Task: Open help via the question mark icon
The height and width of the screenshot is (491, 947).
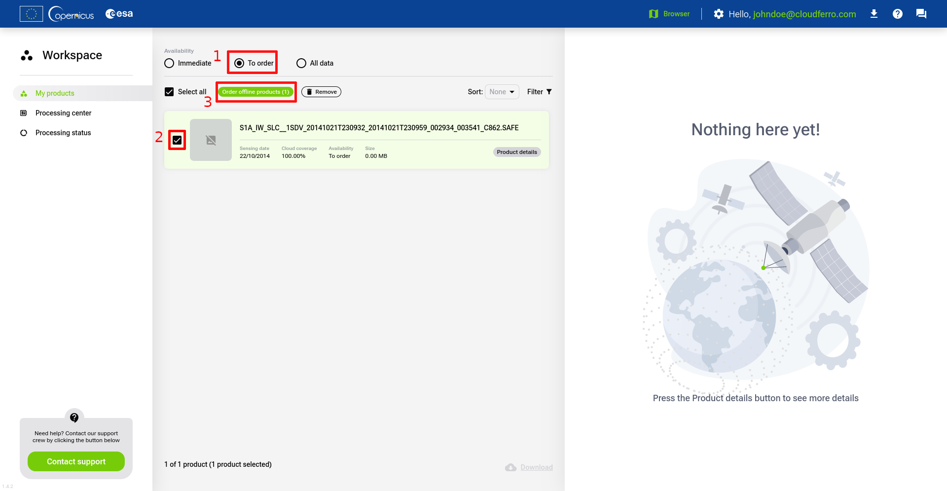Action: pyautogui.click(x=897, y=14)
